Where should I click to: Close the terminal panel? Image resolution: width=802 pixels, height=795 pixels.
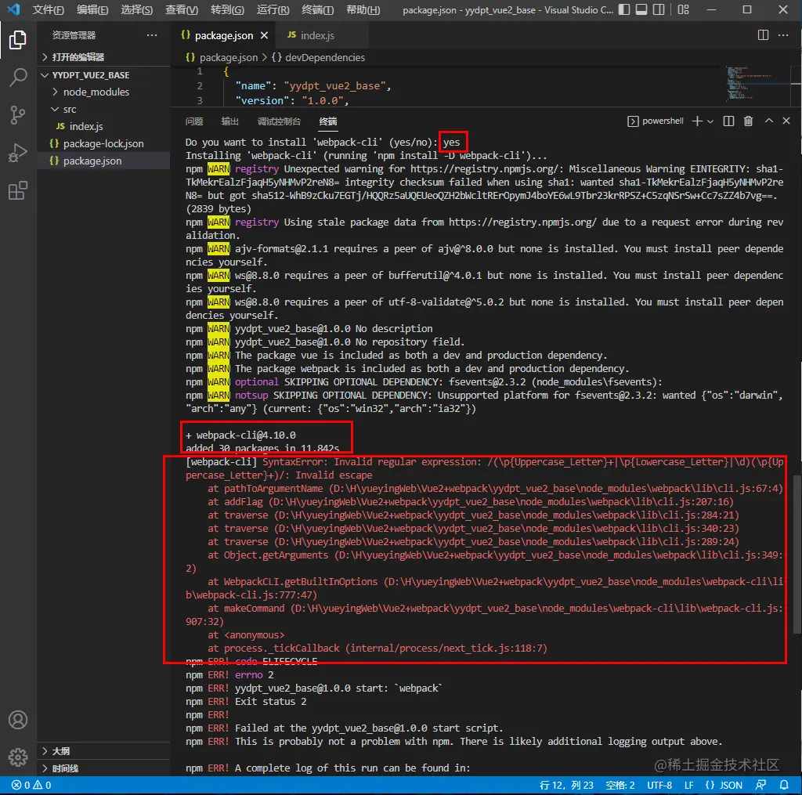[786, 121]
